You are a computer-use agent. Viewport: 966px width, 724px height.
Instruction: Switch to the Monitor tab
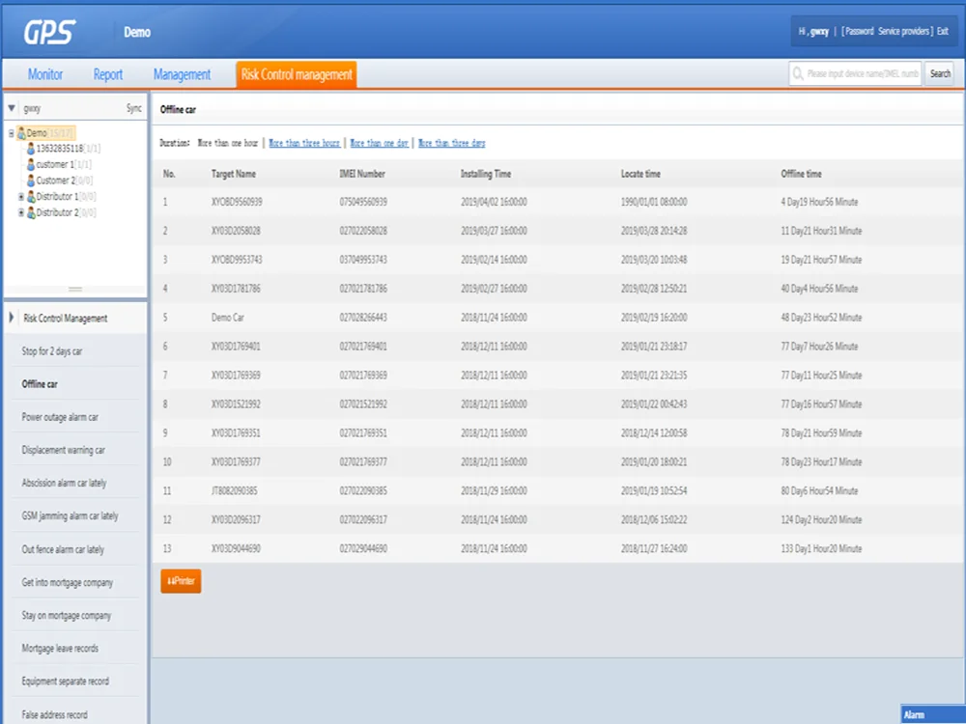pos(45,74)
